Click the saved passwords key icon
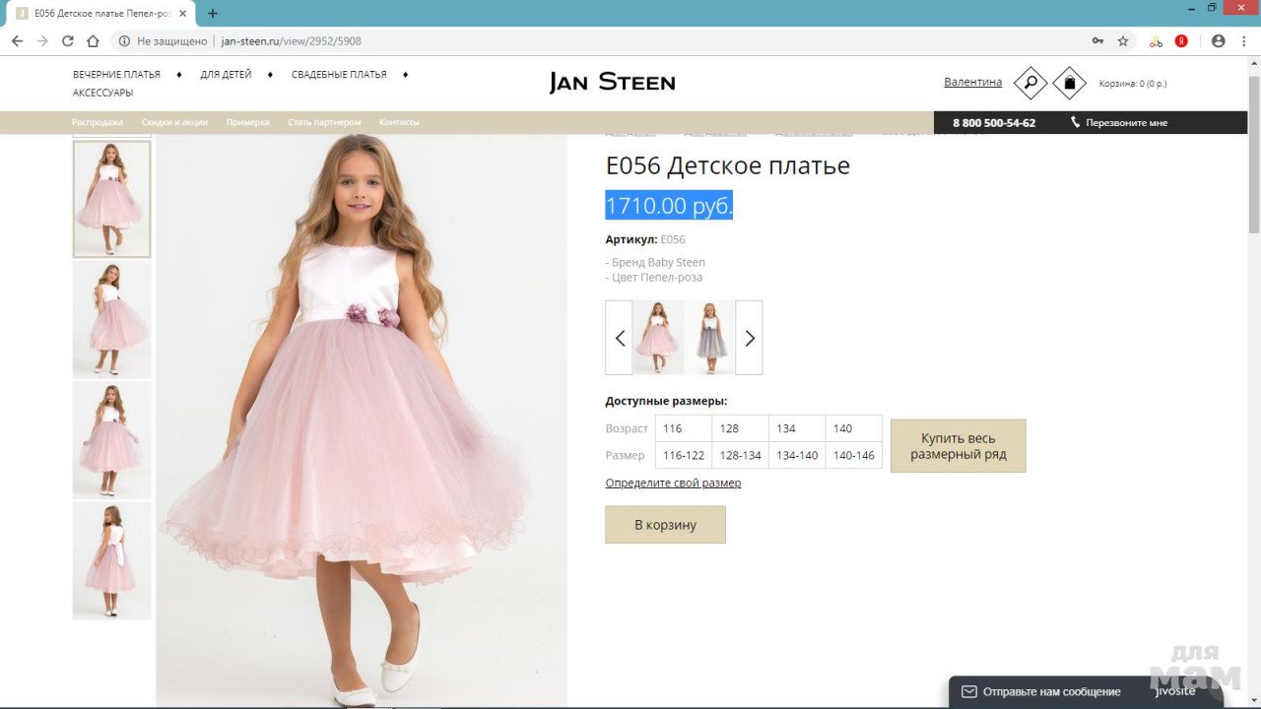1261x709 pixels. point(1097,41)
